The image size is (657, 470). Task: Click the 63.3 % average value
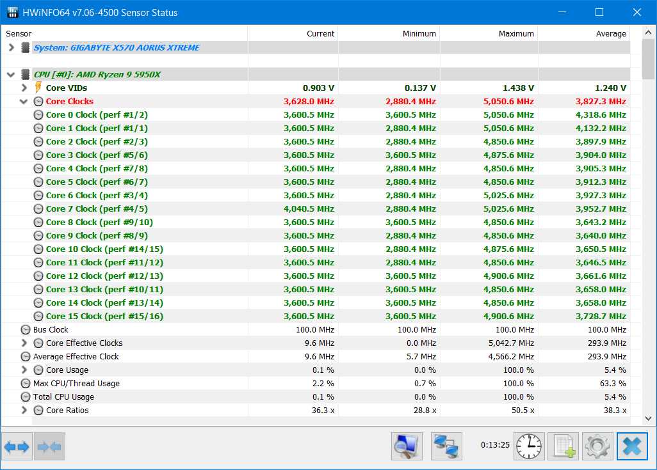point(613,384)
